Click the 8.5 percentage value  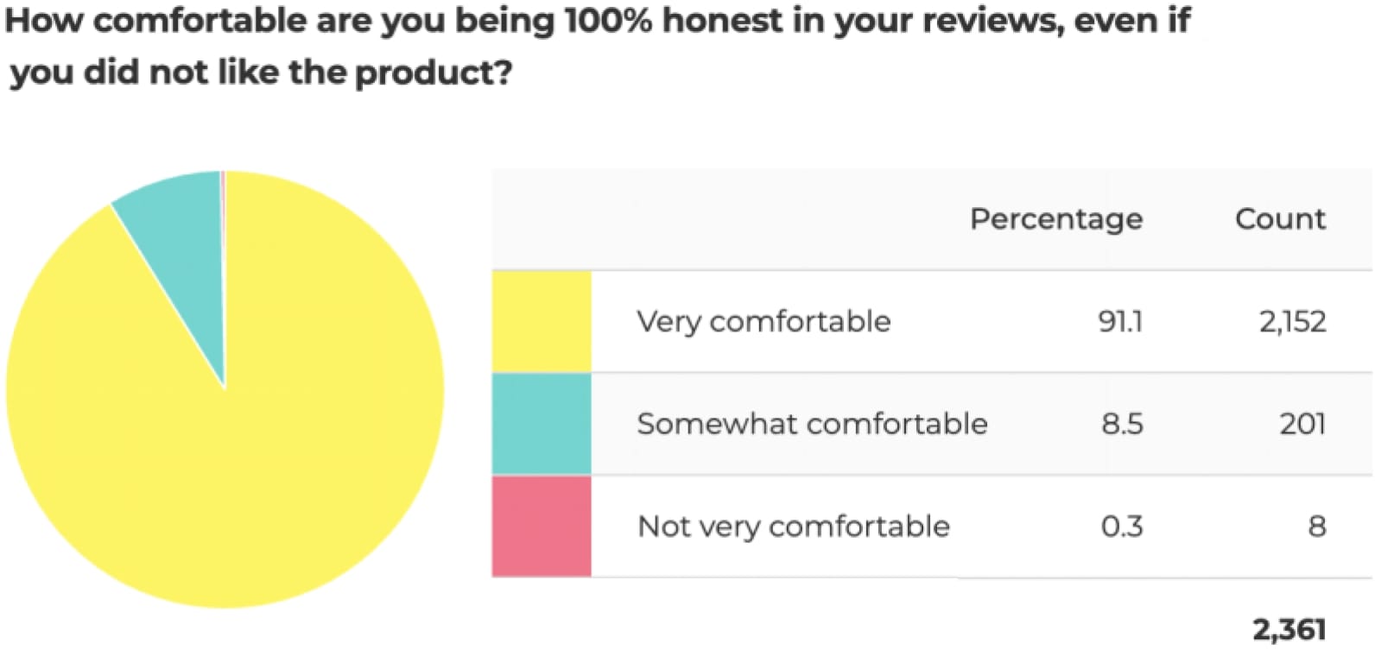pos(1122,424)
